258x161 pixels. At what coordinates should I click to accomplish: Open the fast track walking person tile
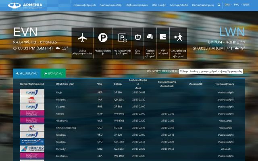pyautogui.click(x=178, y=43)
